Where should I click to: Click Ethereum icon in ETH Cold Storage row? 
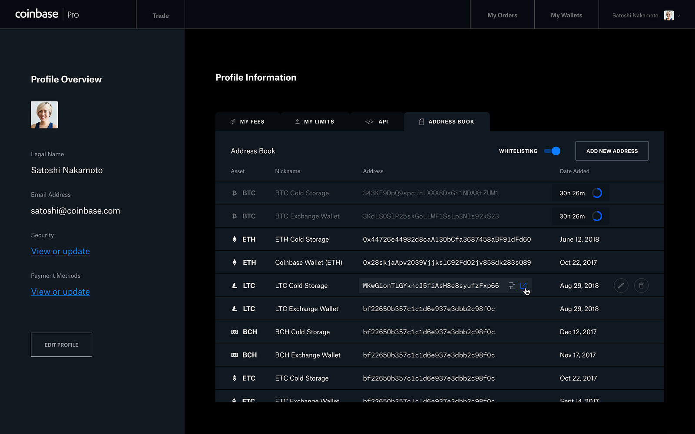click(x=235, y=239)
